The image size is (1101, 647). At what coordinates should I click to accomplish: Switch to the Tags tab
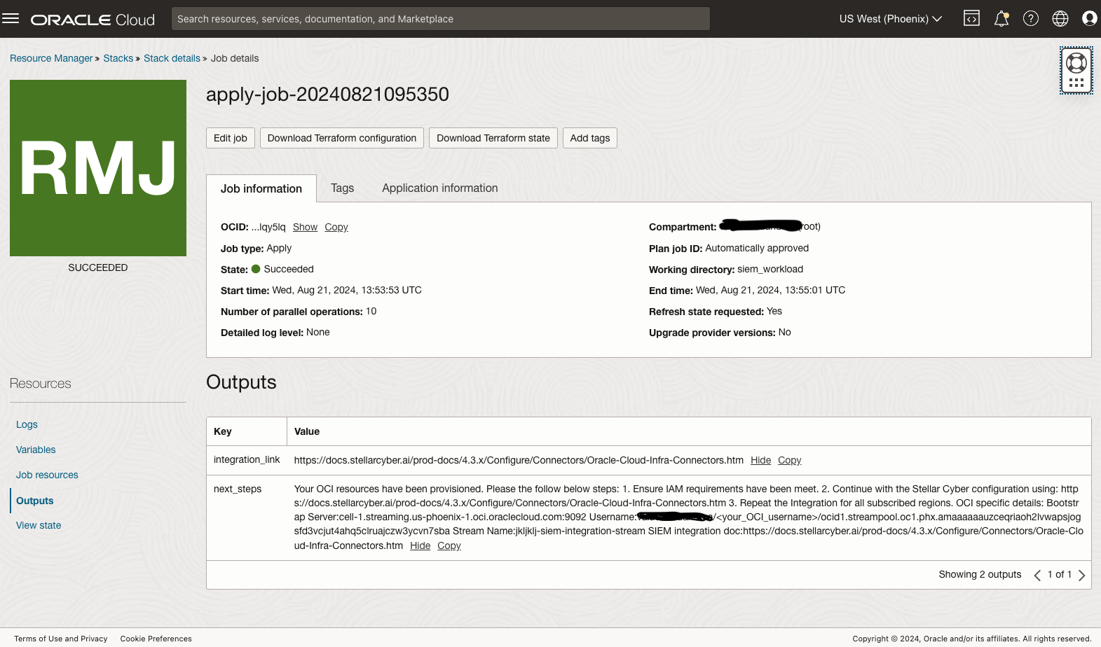342,188
